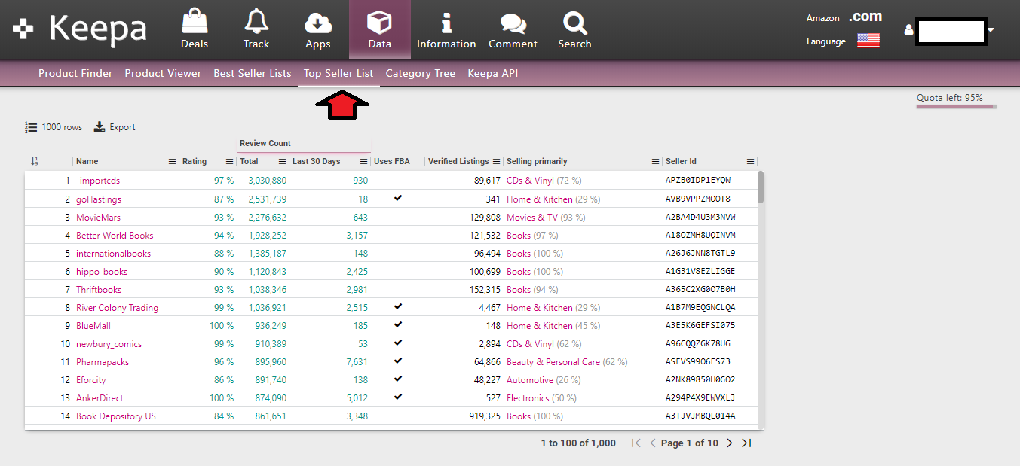Open the goHastings seller link

[99, 199]
